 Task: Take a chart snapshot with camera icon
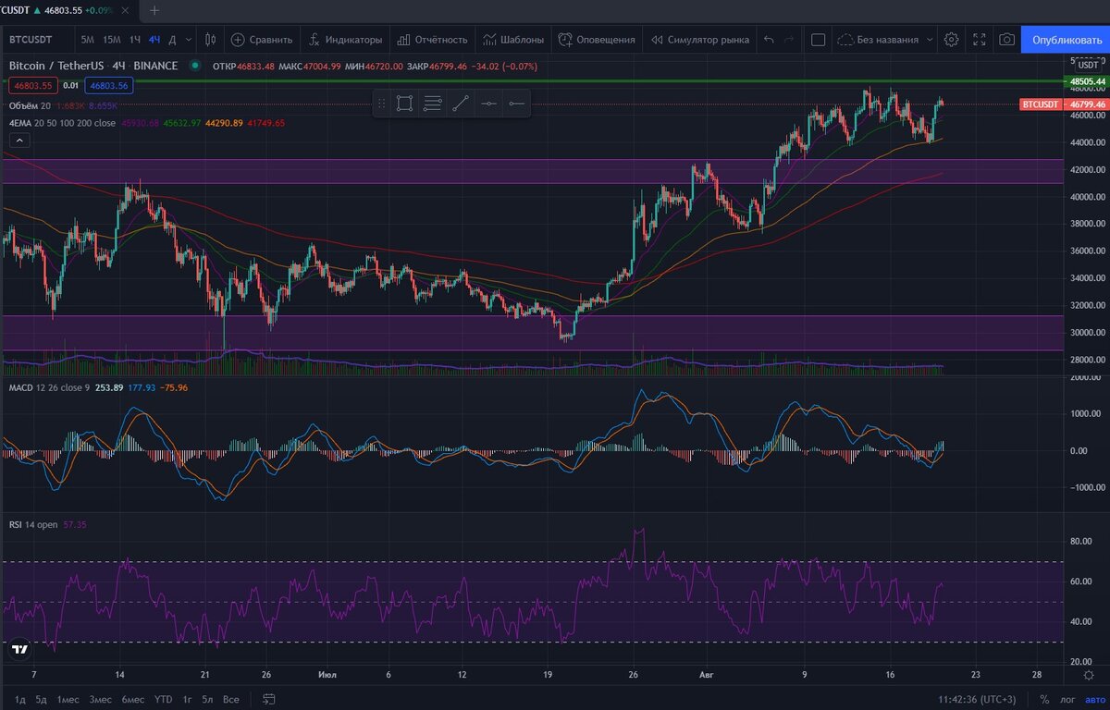1006,40
